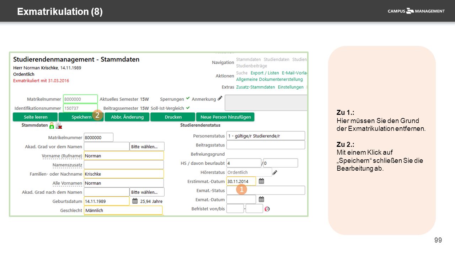Click the first Befristet von/bis field
The height and width of the screenshot is (256, 455).
pyautogui.click(x=235, y=208)
